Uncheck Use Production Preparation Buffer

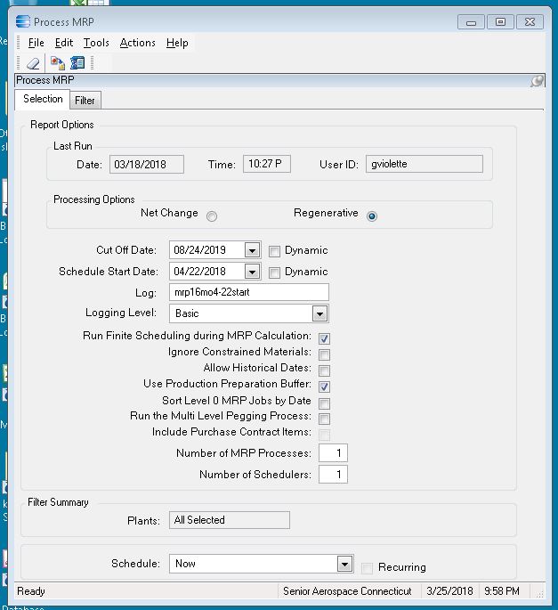[324, 386]
